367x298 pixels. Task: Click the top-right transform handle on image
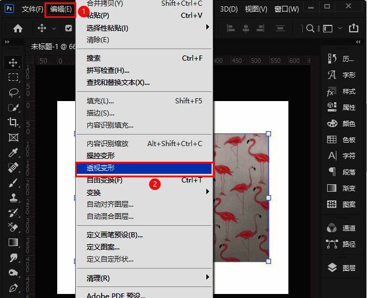269,133
